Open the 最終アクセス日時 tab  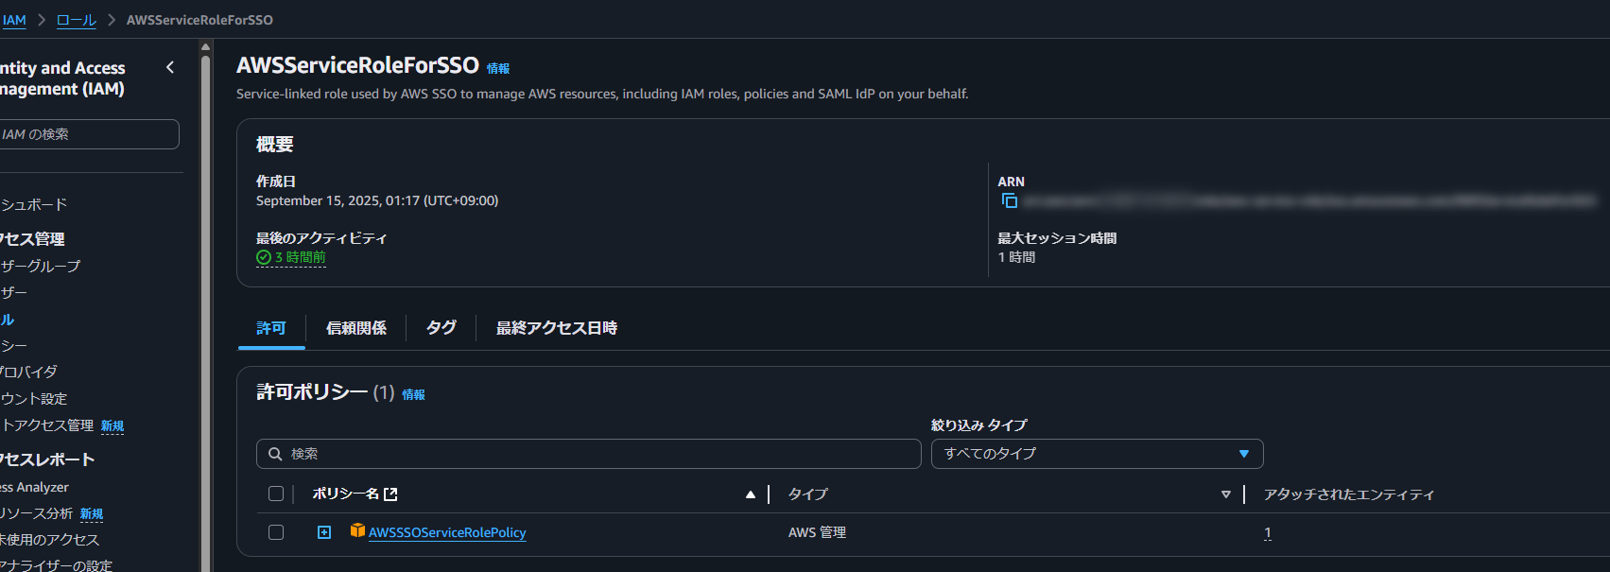[557, 328]
